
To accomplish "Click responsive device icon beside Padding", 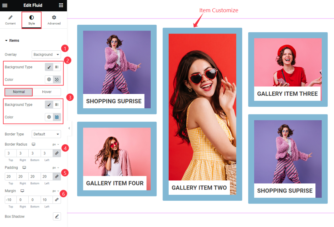I will 24,167.
